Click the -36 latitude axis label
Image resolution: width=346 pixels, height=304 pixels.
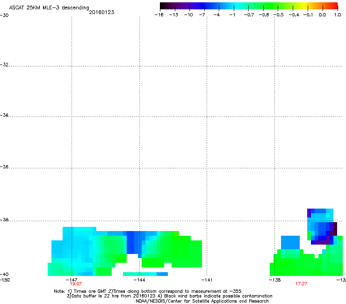point(4,166)
